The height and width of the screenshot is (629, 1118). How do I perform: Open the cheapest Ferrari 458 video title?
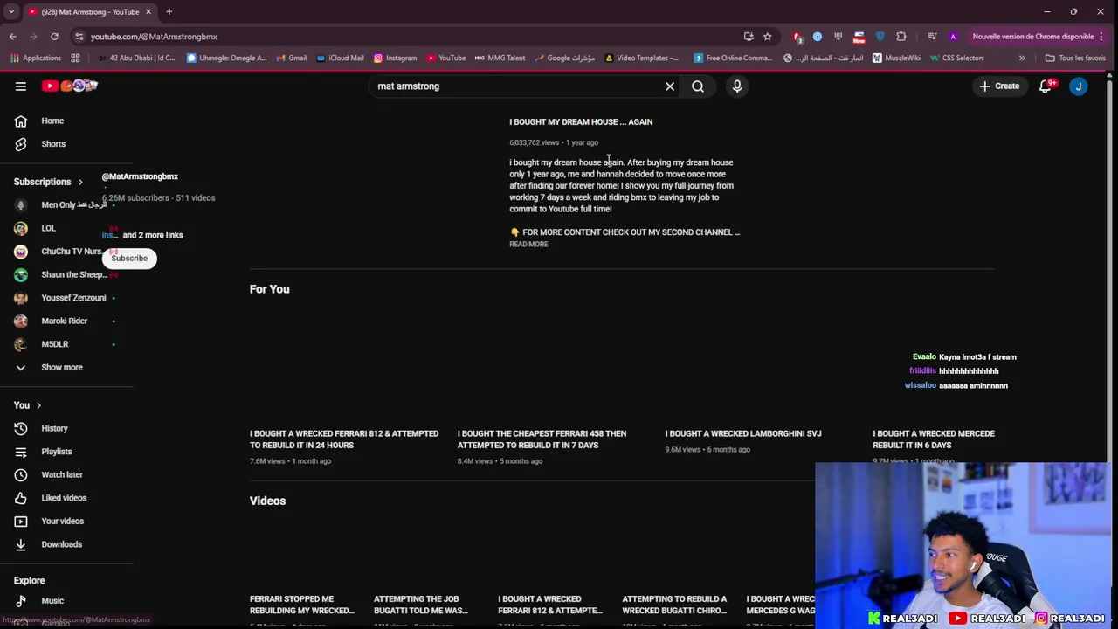pos(542,439)
